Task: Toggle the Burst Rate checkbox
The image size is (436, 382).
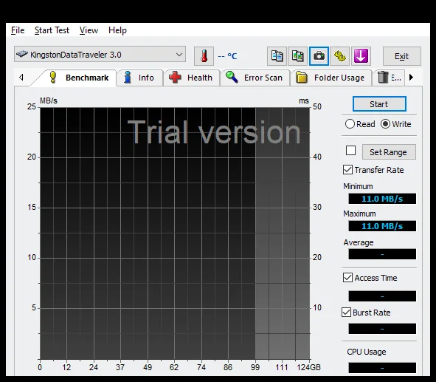Action: pyautogui.click(x=346, y=312)
